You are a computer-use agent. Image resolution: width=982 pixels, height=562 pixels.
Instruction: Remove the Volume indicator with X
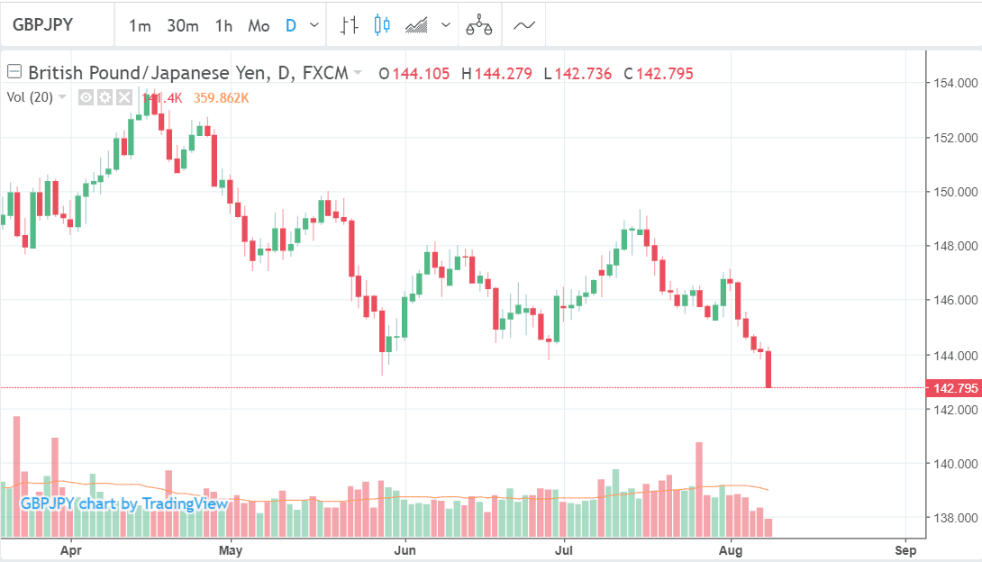[123, 97]
